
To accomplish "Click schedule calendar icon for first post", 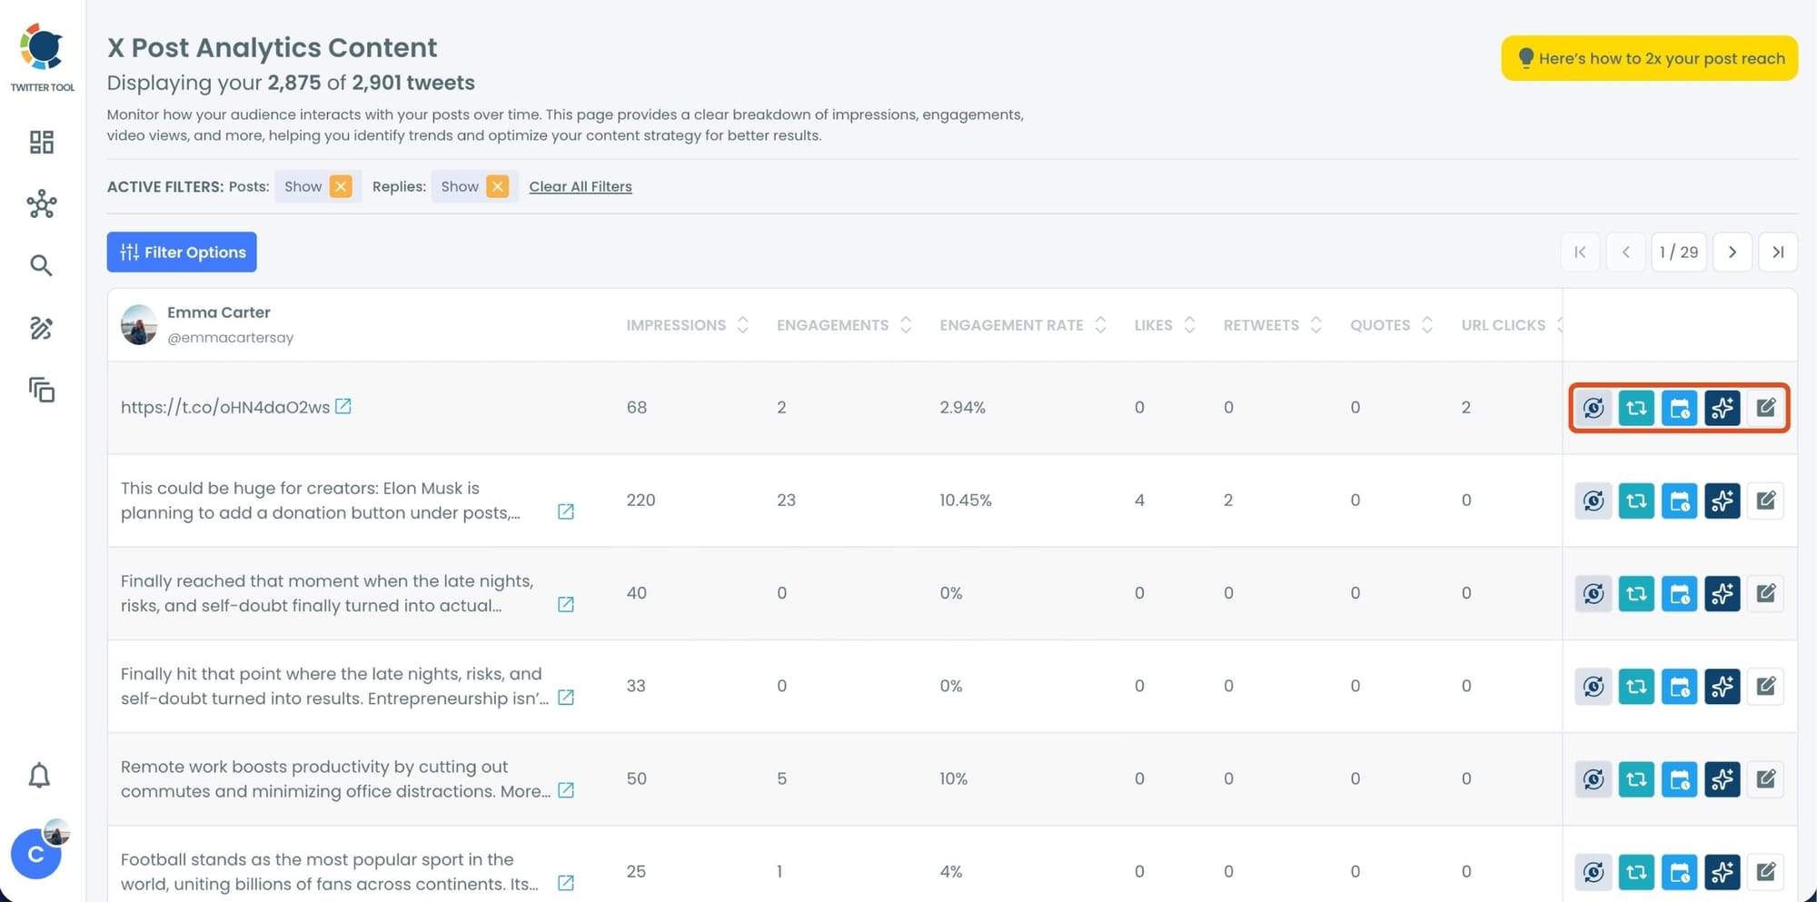I will click(1679, 408).
